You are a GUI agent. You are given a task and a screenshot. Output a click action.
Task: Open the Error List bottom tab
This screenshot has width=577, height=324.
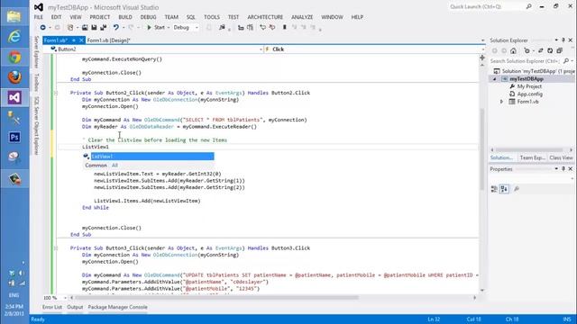click(52, 307)
